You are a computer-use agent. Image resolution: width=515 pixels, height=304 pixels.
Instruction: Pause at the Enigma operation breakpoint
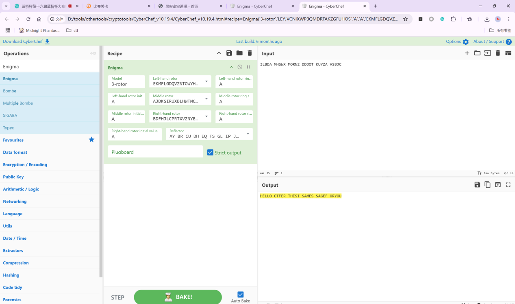coord(248,67)
